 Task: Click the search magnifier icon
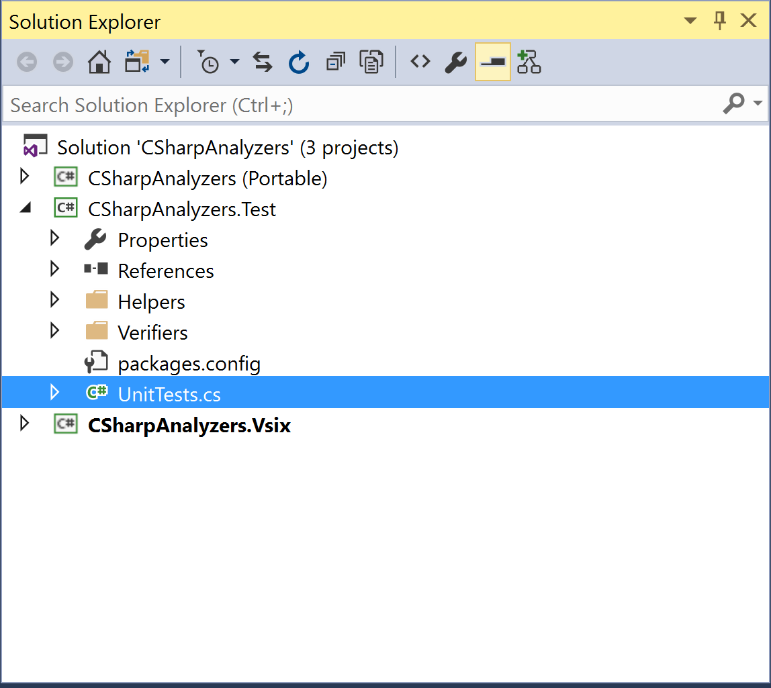pyautogui.click(x=733, y=103)
